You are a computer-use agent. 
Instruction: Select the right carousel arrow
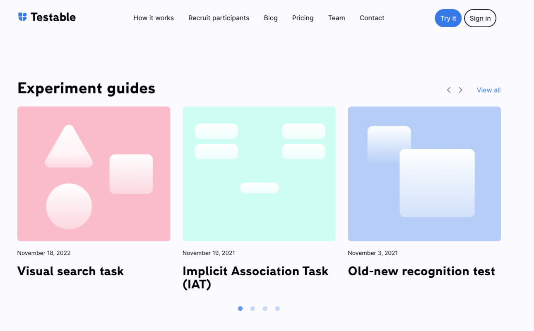coord(460,90)
